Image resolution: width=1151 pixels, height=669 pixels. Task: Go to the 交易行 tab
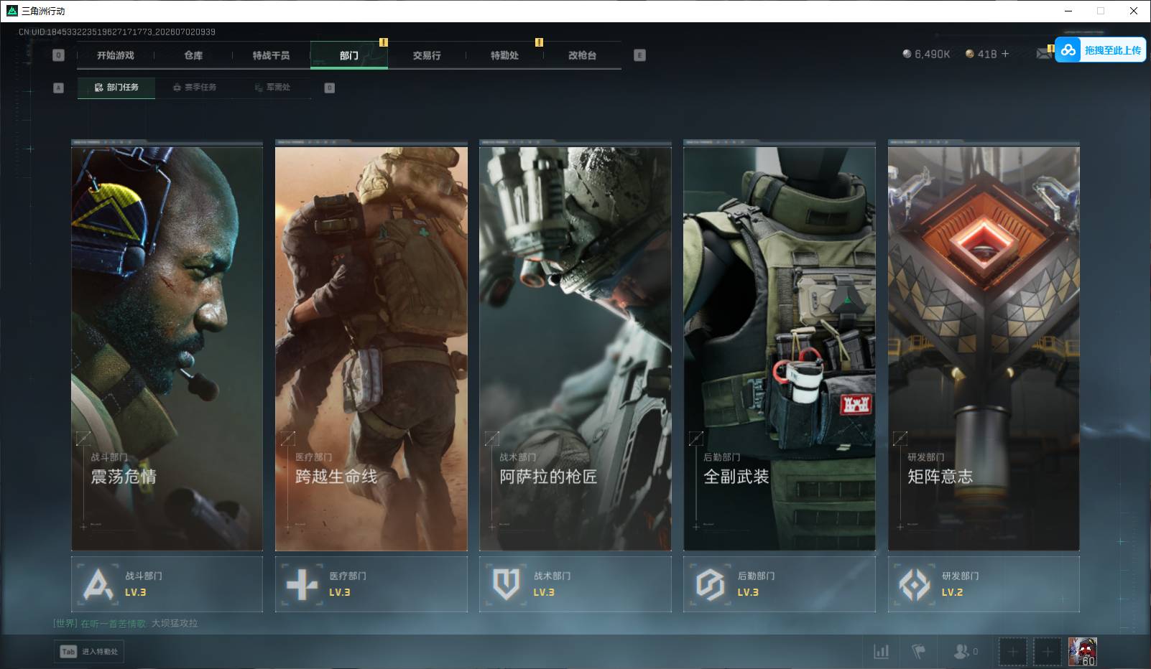tap(427, 55)
